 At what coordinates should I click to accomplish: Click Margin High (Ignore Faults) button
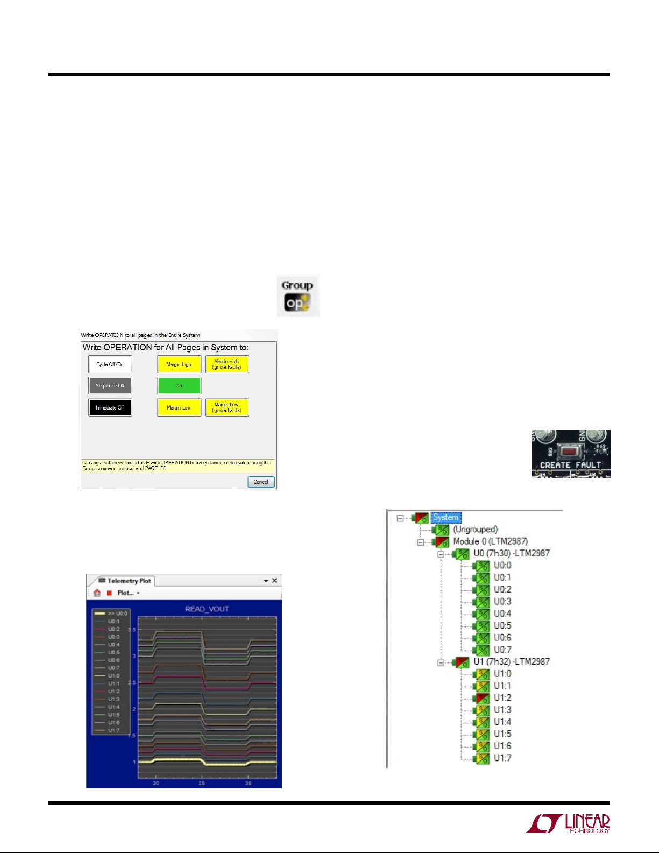coord(226,364)
